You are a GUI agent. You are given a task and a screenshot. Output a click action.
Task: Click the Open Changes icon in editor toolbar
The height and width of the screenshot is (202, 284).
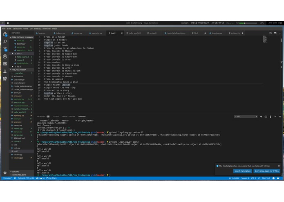pyautogui.click(x=271, y=33)
